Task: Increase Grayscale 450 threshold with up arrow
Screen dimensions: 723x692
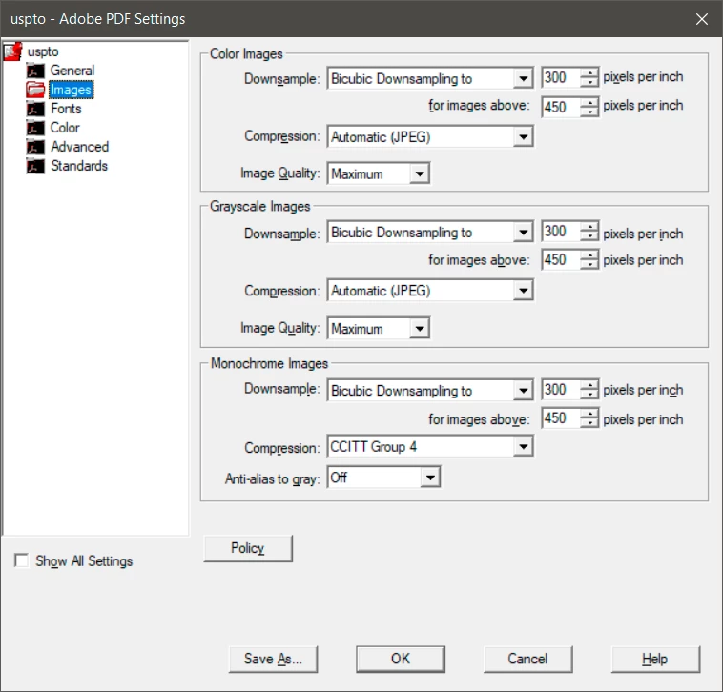Action: [589, 254]
